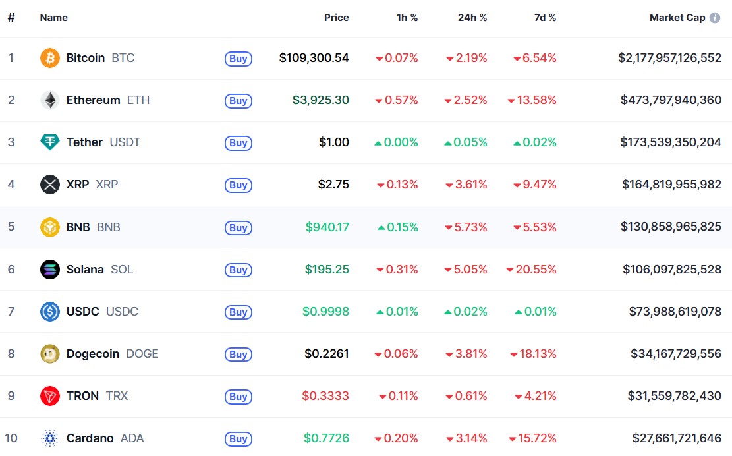
Task: Click the USDC logo icon
Action: [x=50, y=312]
